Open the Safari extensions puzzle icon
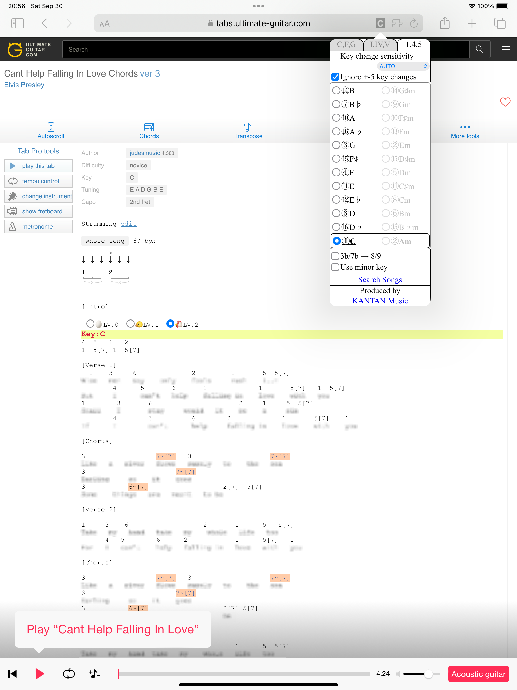Image resolution: width=517 pixels, height=690 pixels. (397, 23)
